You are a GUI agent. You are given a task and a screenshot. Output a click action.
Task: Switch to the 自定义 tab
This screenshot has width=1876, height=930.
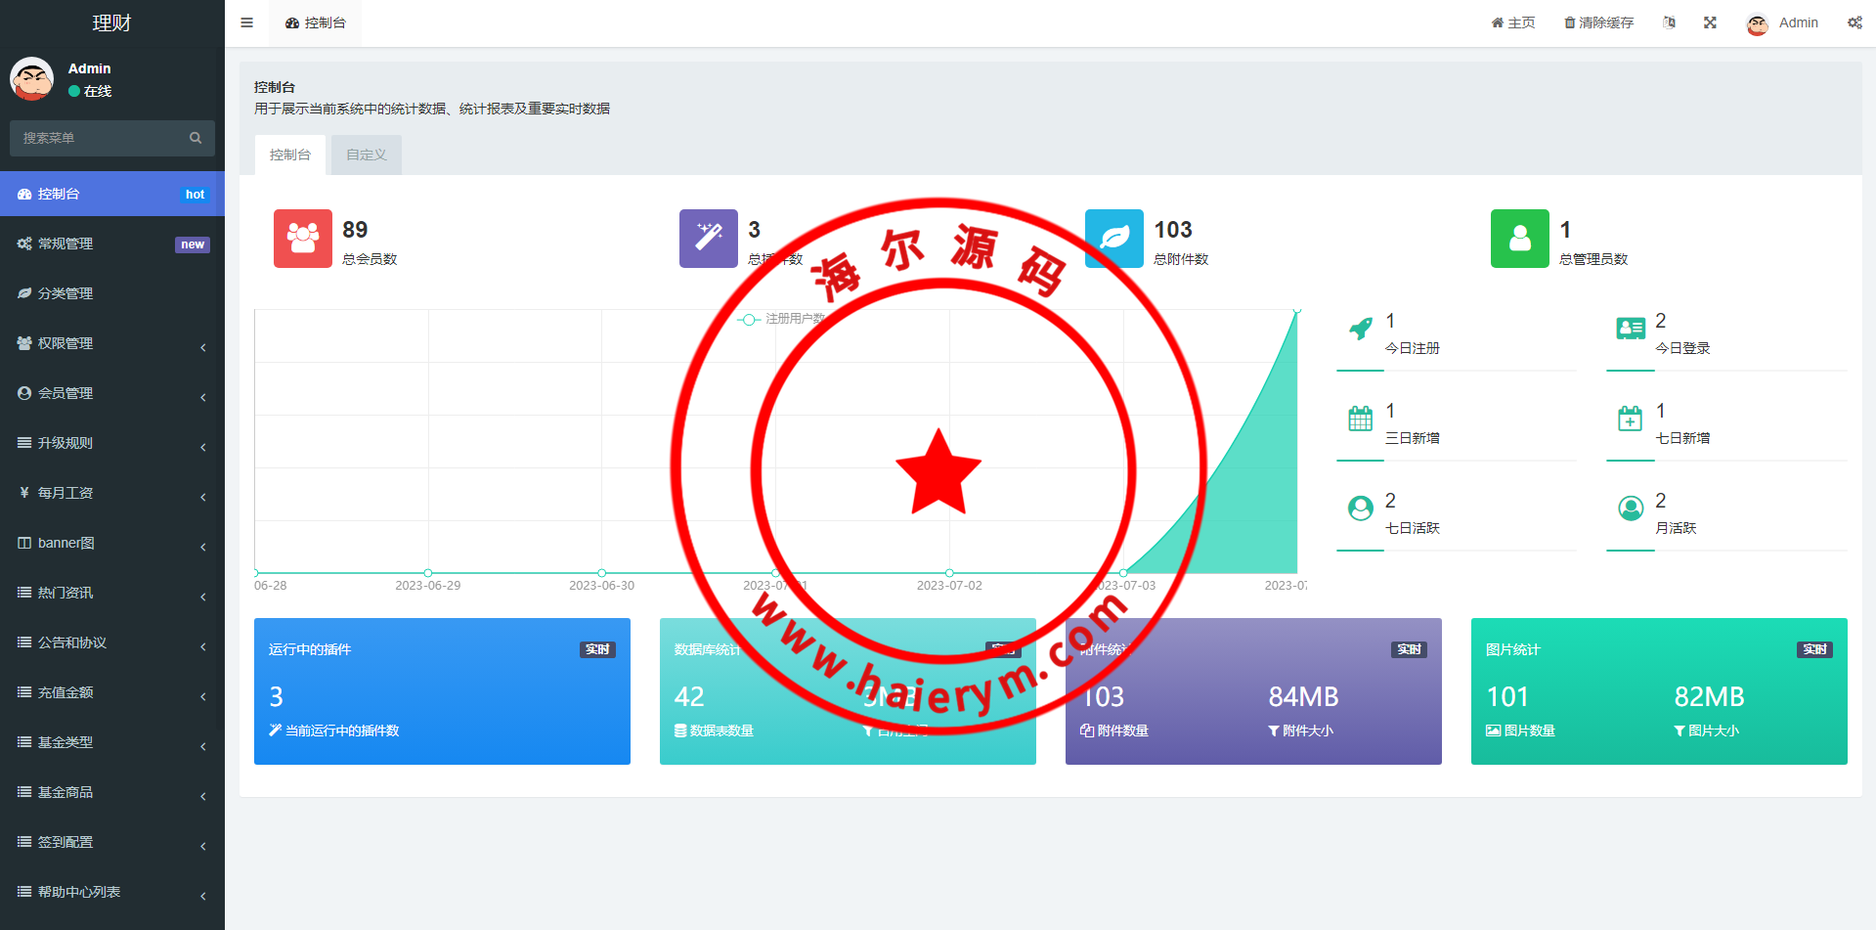click(366, 155)
